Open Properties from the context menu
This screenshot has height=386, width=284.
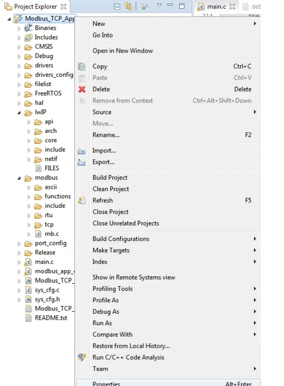tap(106, 383)
